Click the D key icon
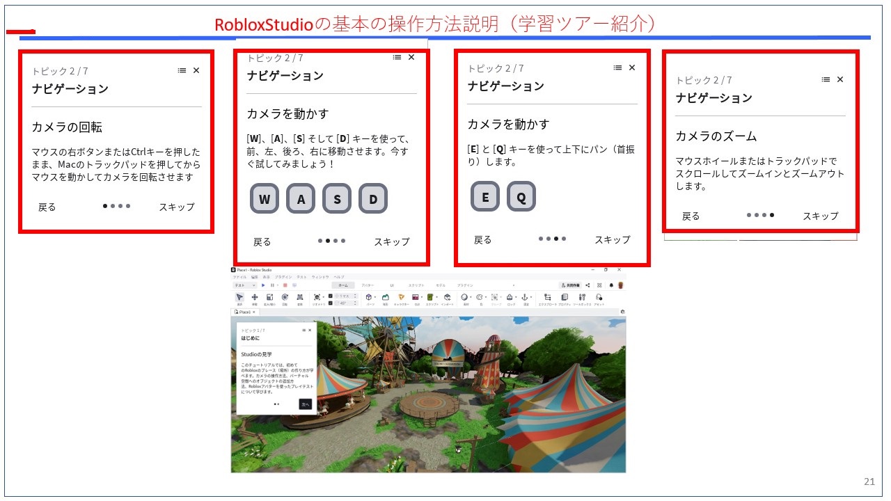This screenshot has width=891, height=501. (373, 200)
